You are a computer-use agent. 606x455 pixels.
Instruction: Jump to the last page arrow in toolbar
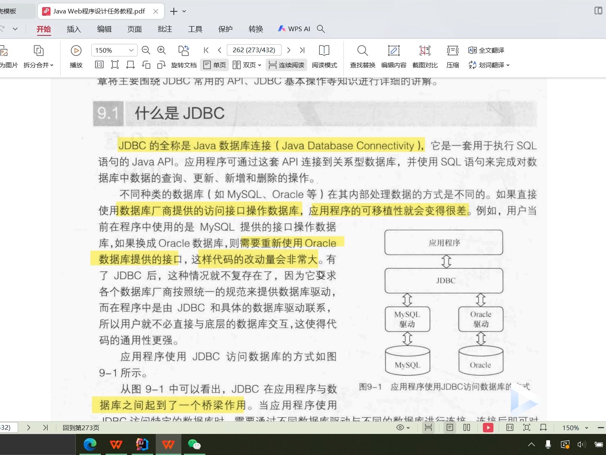coord(302,50)
